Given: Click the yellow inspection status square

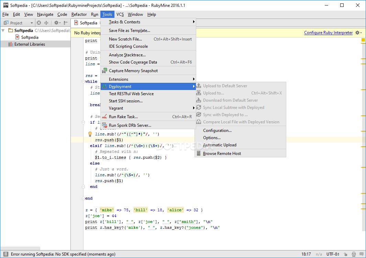Looking at the screenshot, I should pos(363,40).
